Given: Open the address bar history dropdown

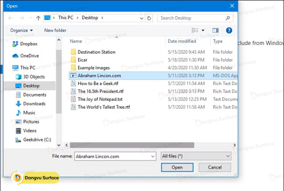Looking at the screenshot, I should point(141,18).
